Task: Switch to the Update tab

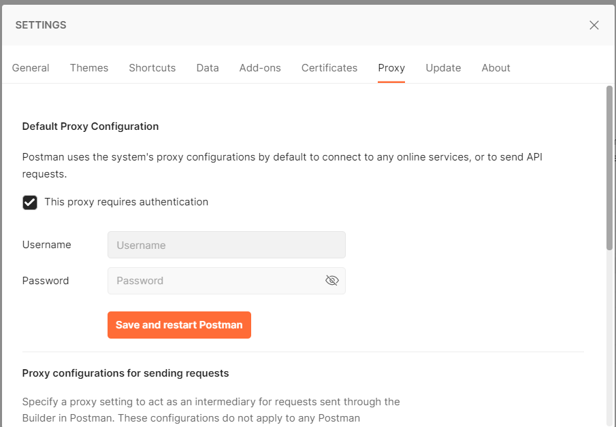Action: click(x=443, y=68)
